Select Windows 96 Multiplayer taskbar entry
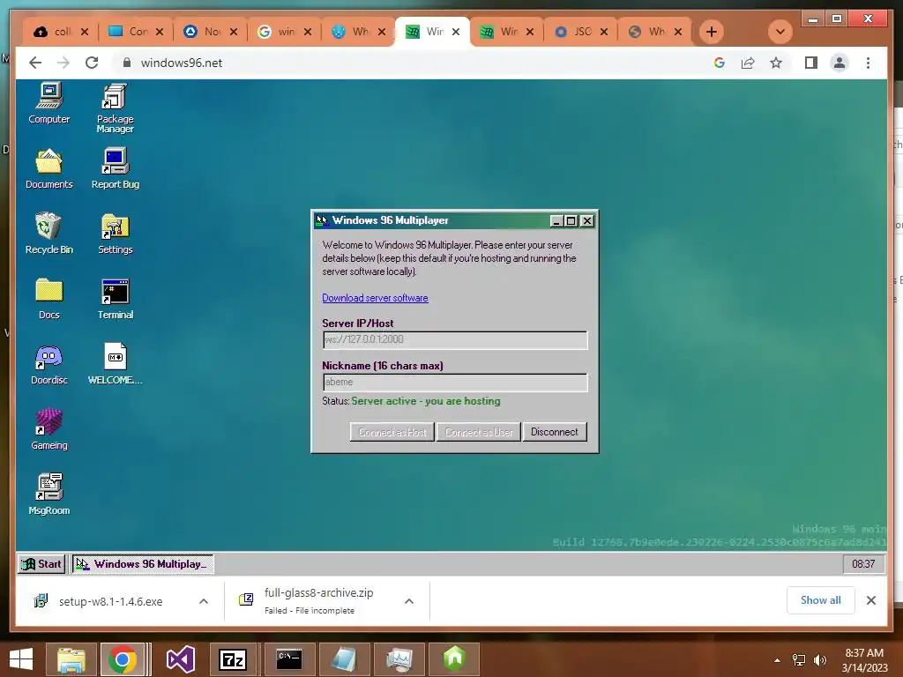 coord(143,564)
